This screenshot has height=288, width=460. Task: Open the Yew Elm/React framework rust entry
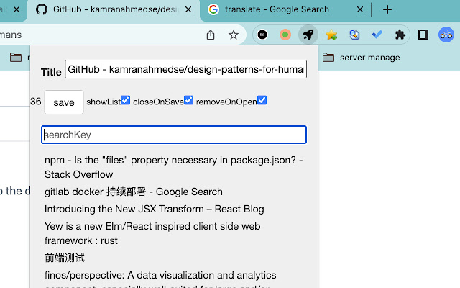[x=152, y=233]
